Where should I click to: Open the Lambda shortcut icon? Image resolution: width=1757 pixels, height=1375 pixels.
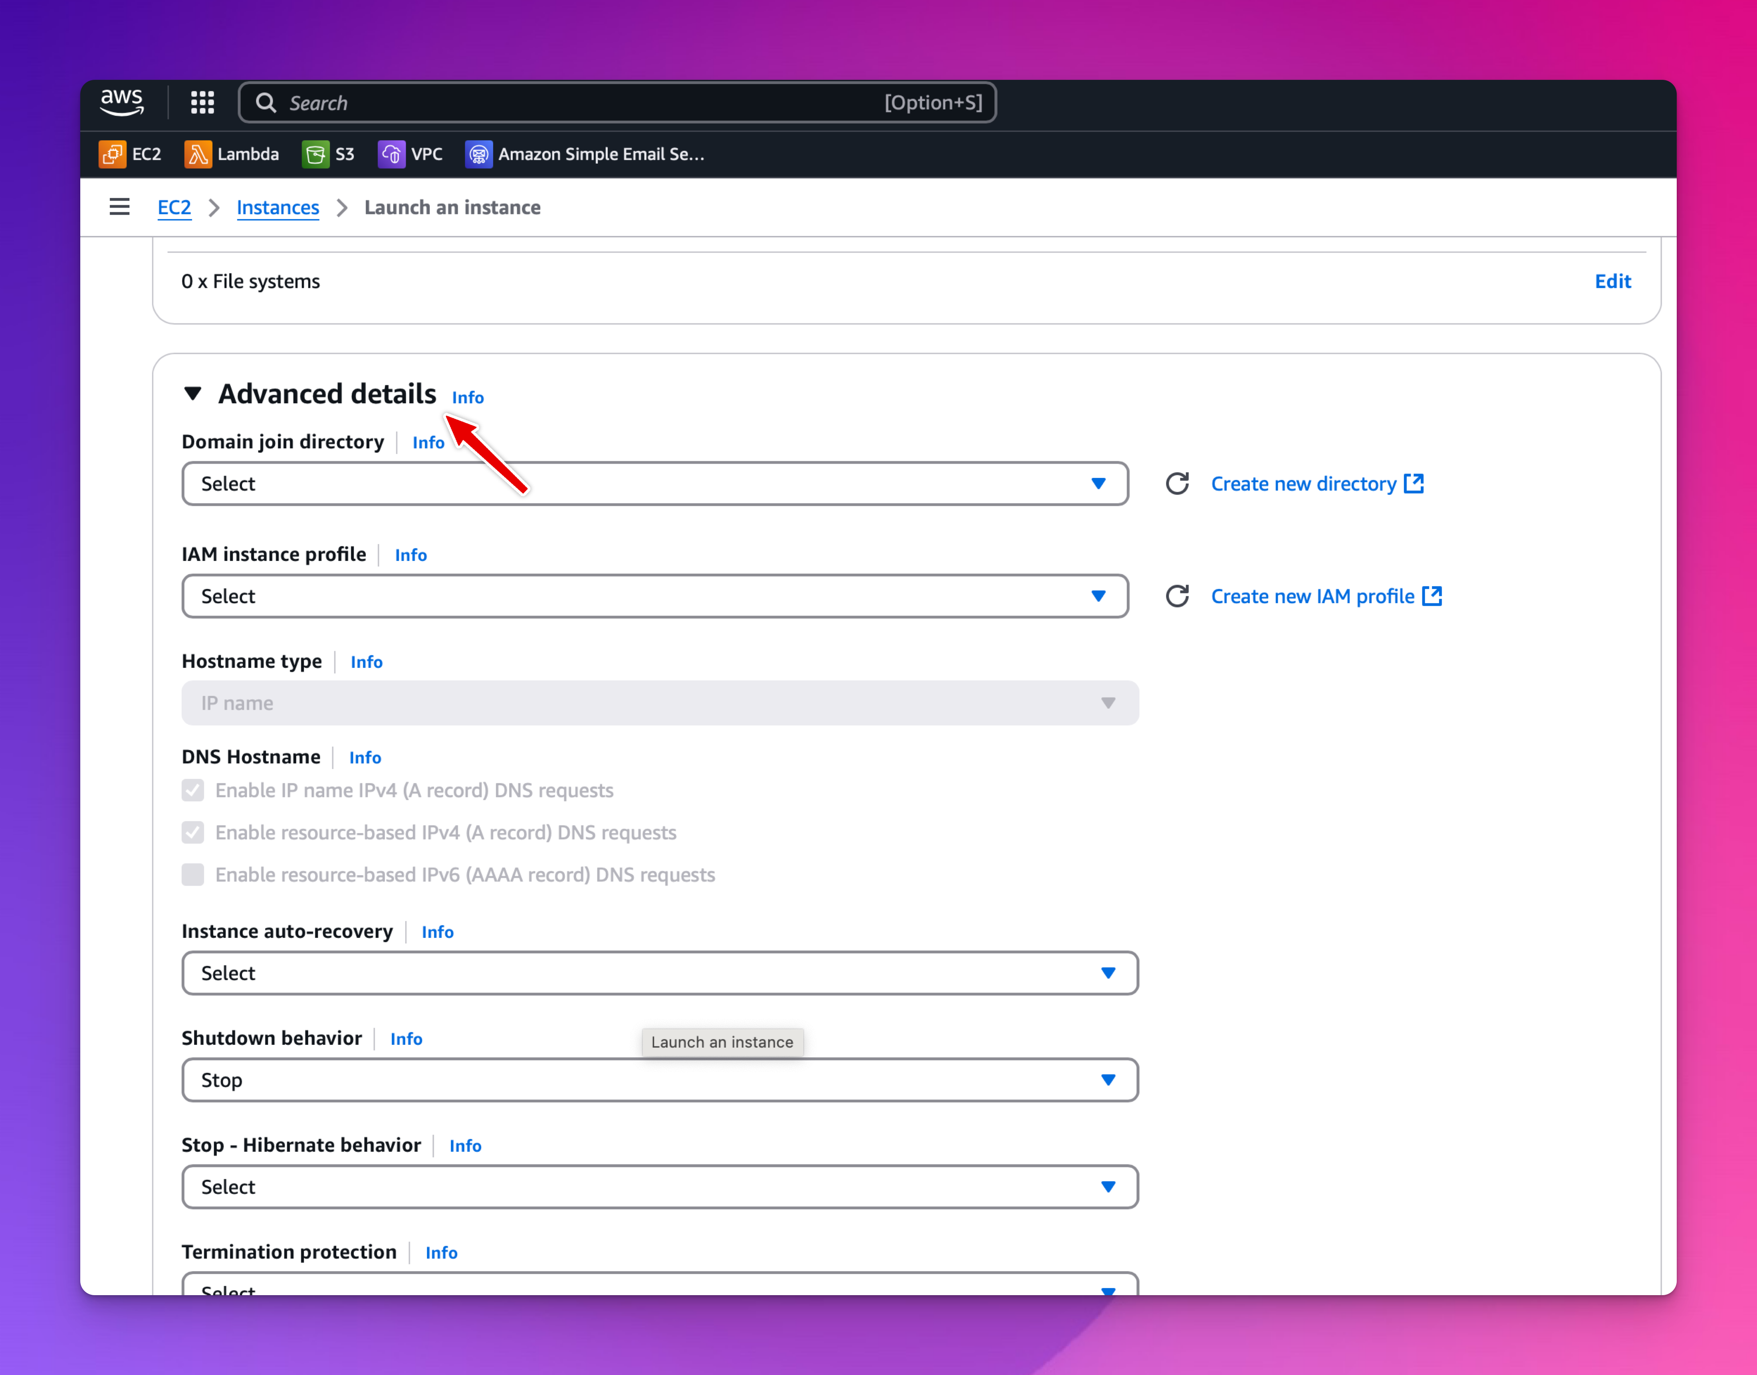tap(197, 154)
